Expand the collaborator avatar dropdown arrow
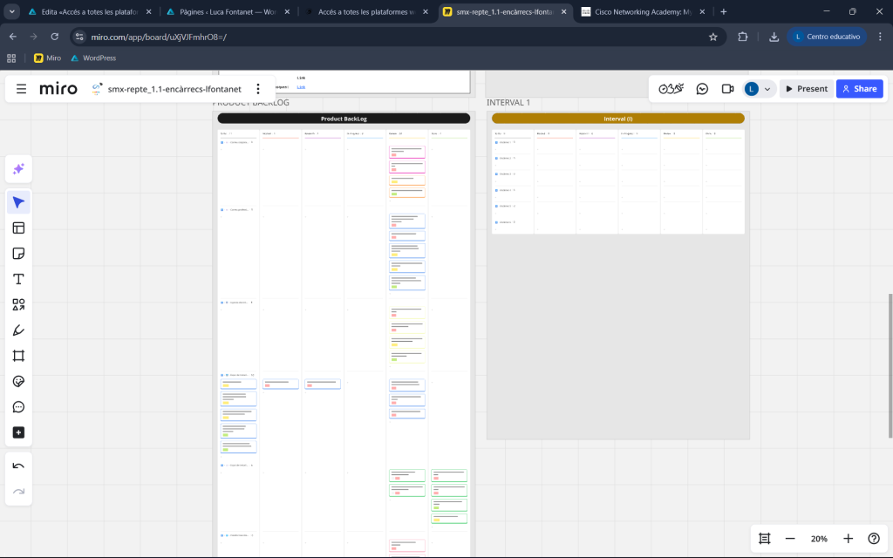893x558 pixels. 767,89
